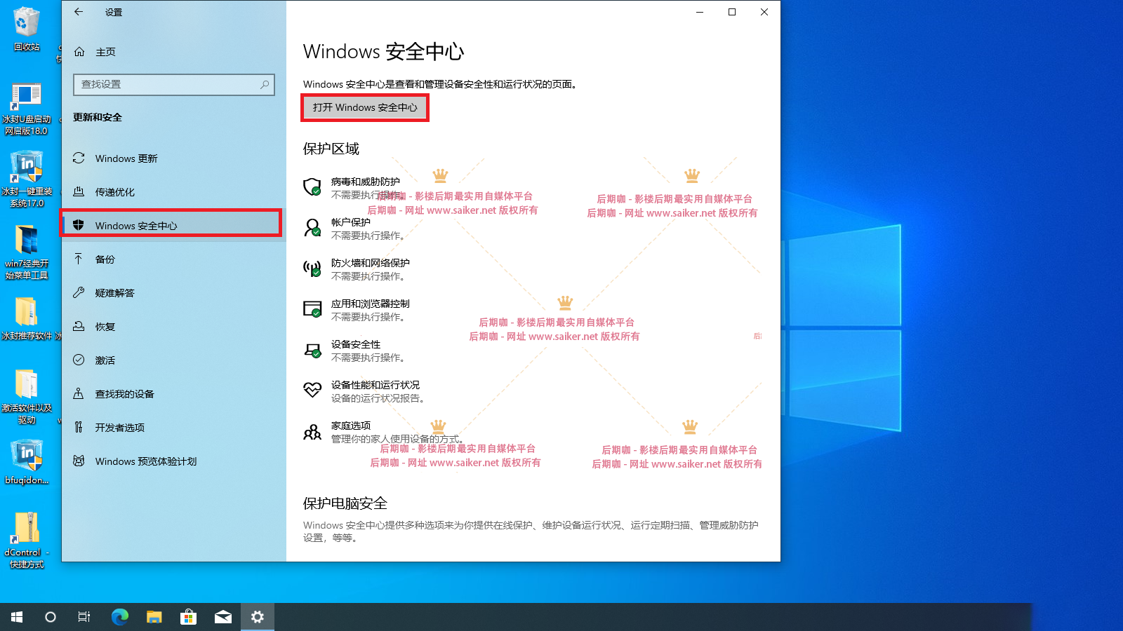The image size is (1123, 631).
Task: Select the win7经典开始菜单工具 desktop icon
Action: point(27,252)
